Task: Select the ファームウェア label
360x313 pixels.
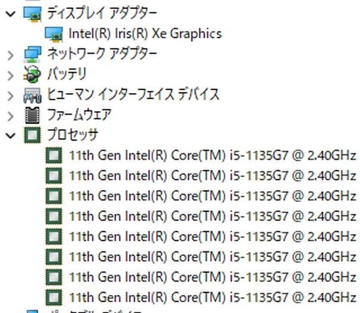Action: pos(79,114)
